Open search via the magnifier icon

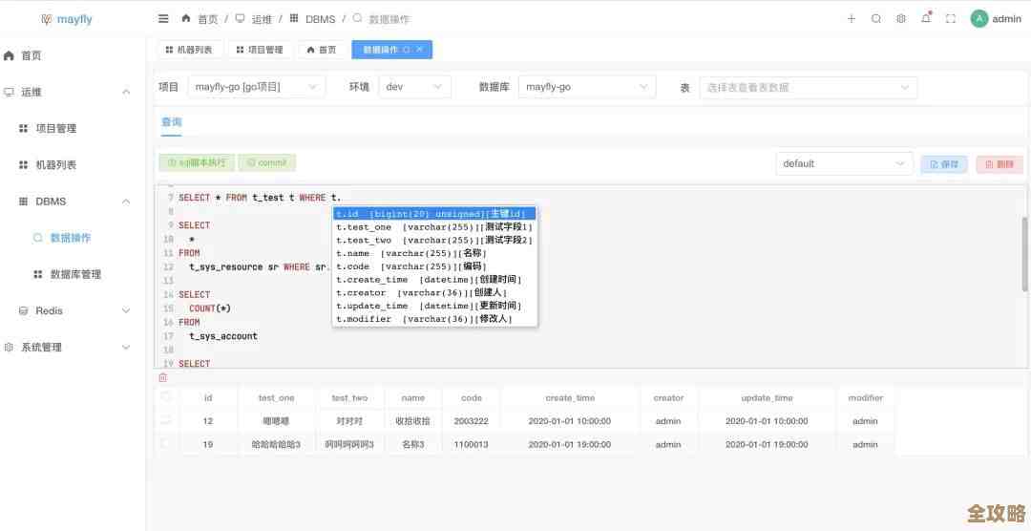click(x=875, y=18)
